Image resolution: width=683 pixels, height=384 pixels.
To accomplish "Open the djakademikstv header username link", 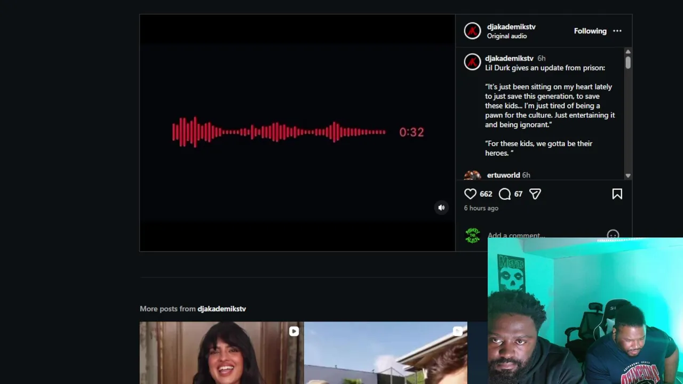I will [511, 27].
